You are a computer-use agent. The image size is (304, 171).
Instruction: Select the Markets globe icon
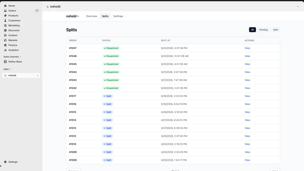point(5,40)
